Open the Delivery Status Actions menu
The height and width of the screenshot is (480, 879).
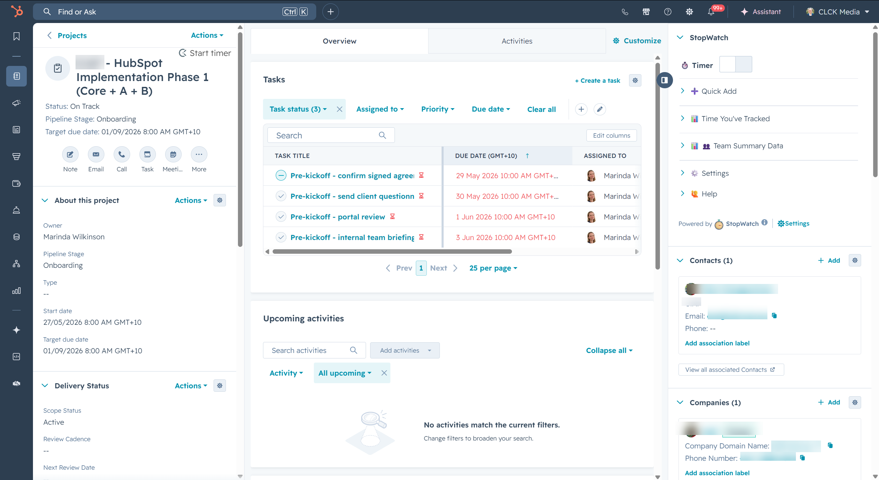click(x=191, y=386)
